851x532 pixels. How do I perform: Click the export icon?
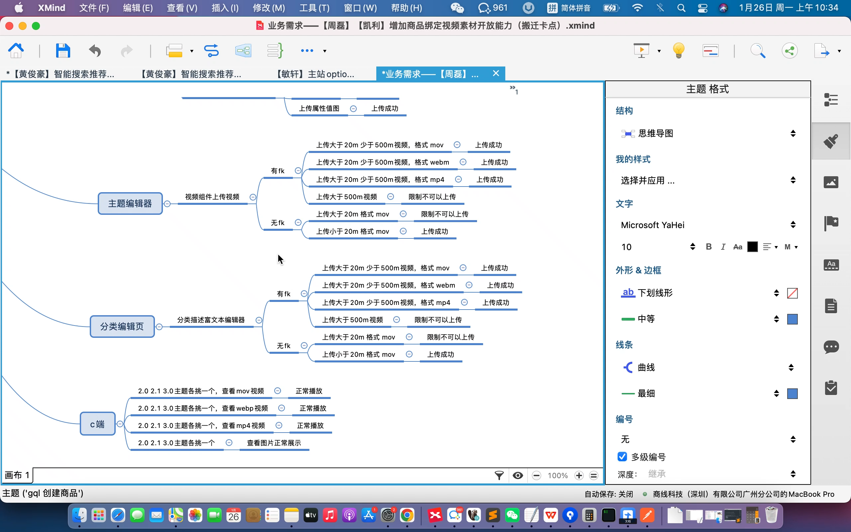click(822, 51)
